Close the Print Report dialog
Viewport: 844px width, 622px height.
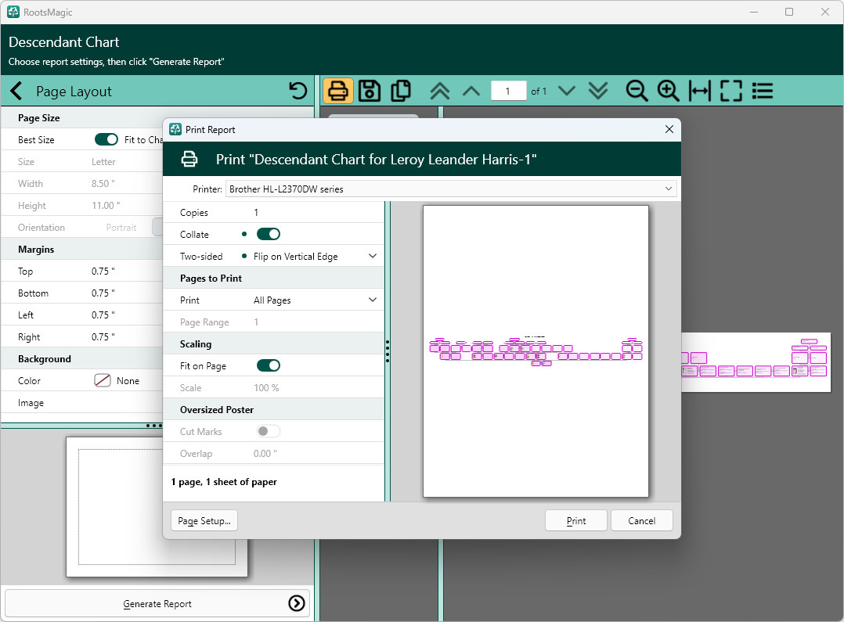tap(669, 129)
